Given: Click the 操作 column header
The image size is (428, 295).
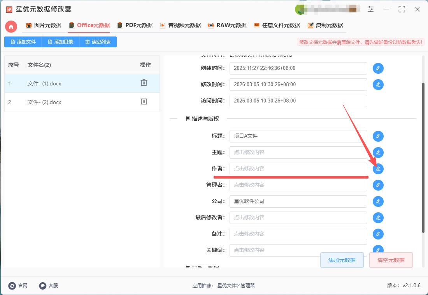Looking at the screenshot, I should [145, 65].
